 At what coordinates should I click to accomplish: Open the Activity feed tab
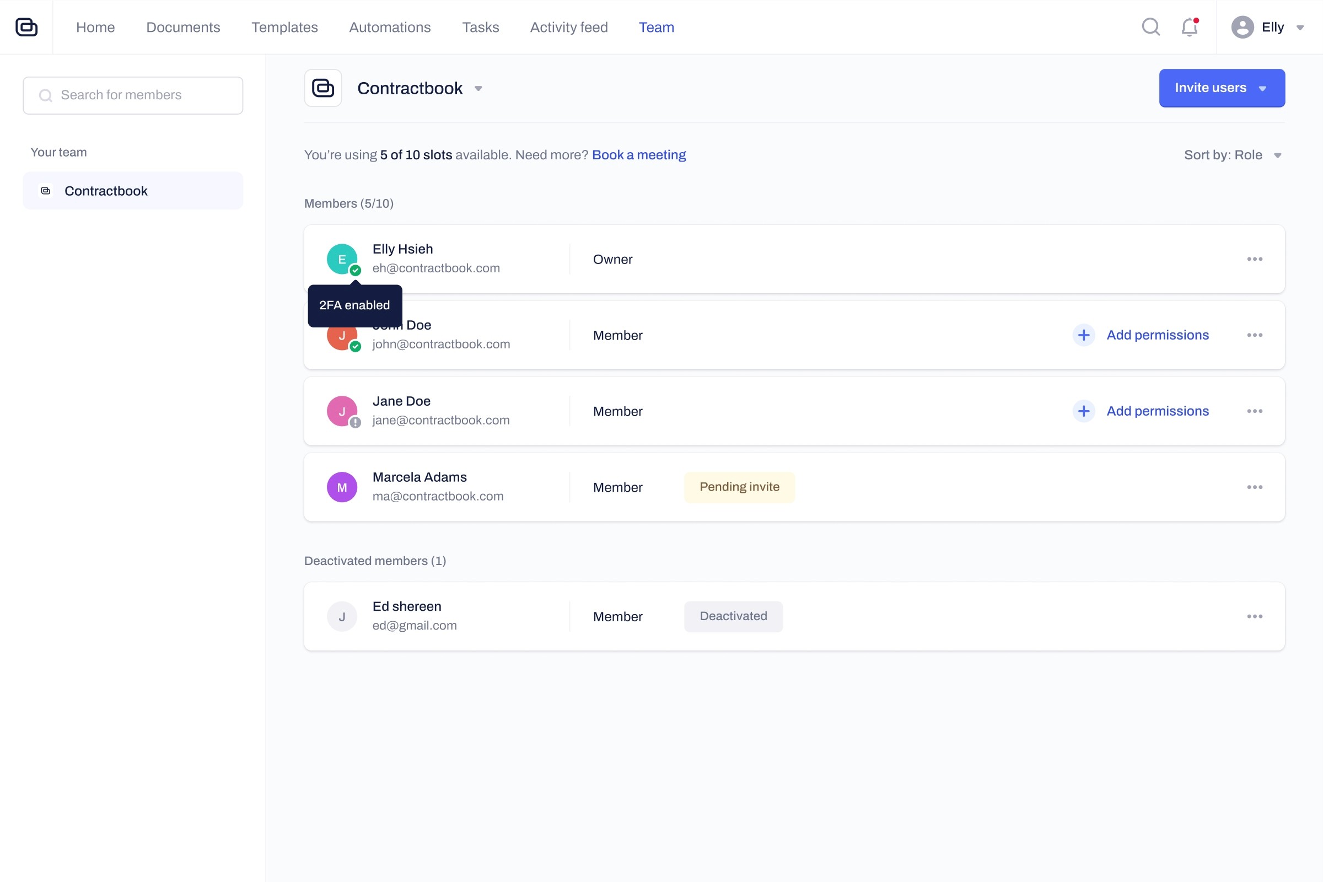click(569, 27)
